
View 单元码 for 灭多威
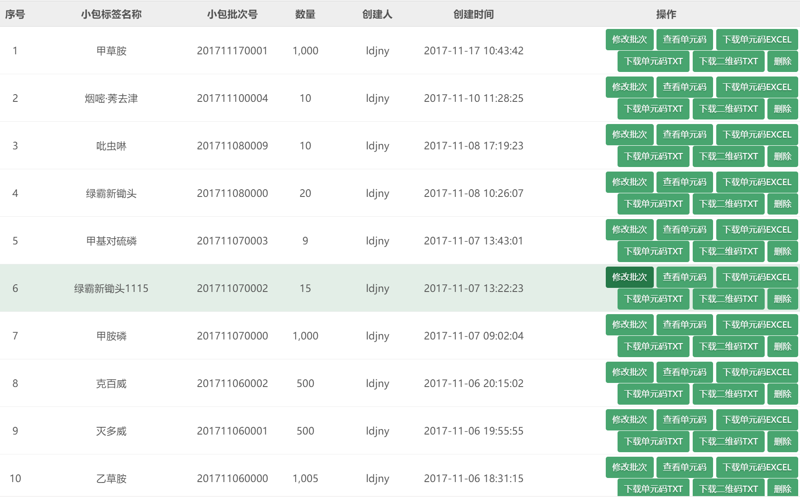[685, 420]
